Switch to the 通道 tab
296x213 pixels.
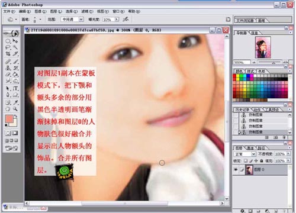pyautogui.click(x=250, y=148)
